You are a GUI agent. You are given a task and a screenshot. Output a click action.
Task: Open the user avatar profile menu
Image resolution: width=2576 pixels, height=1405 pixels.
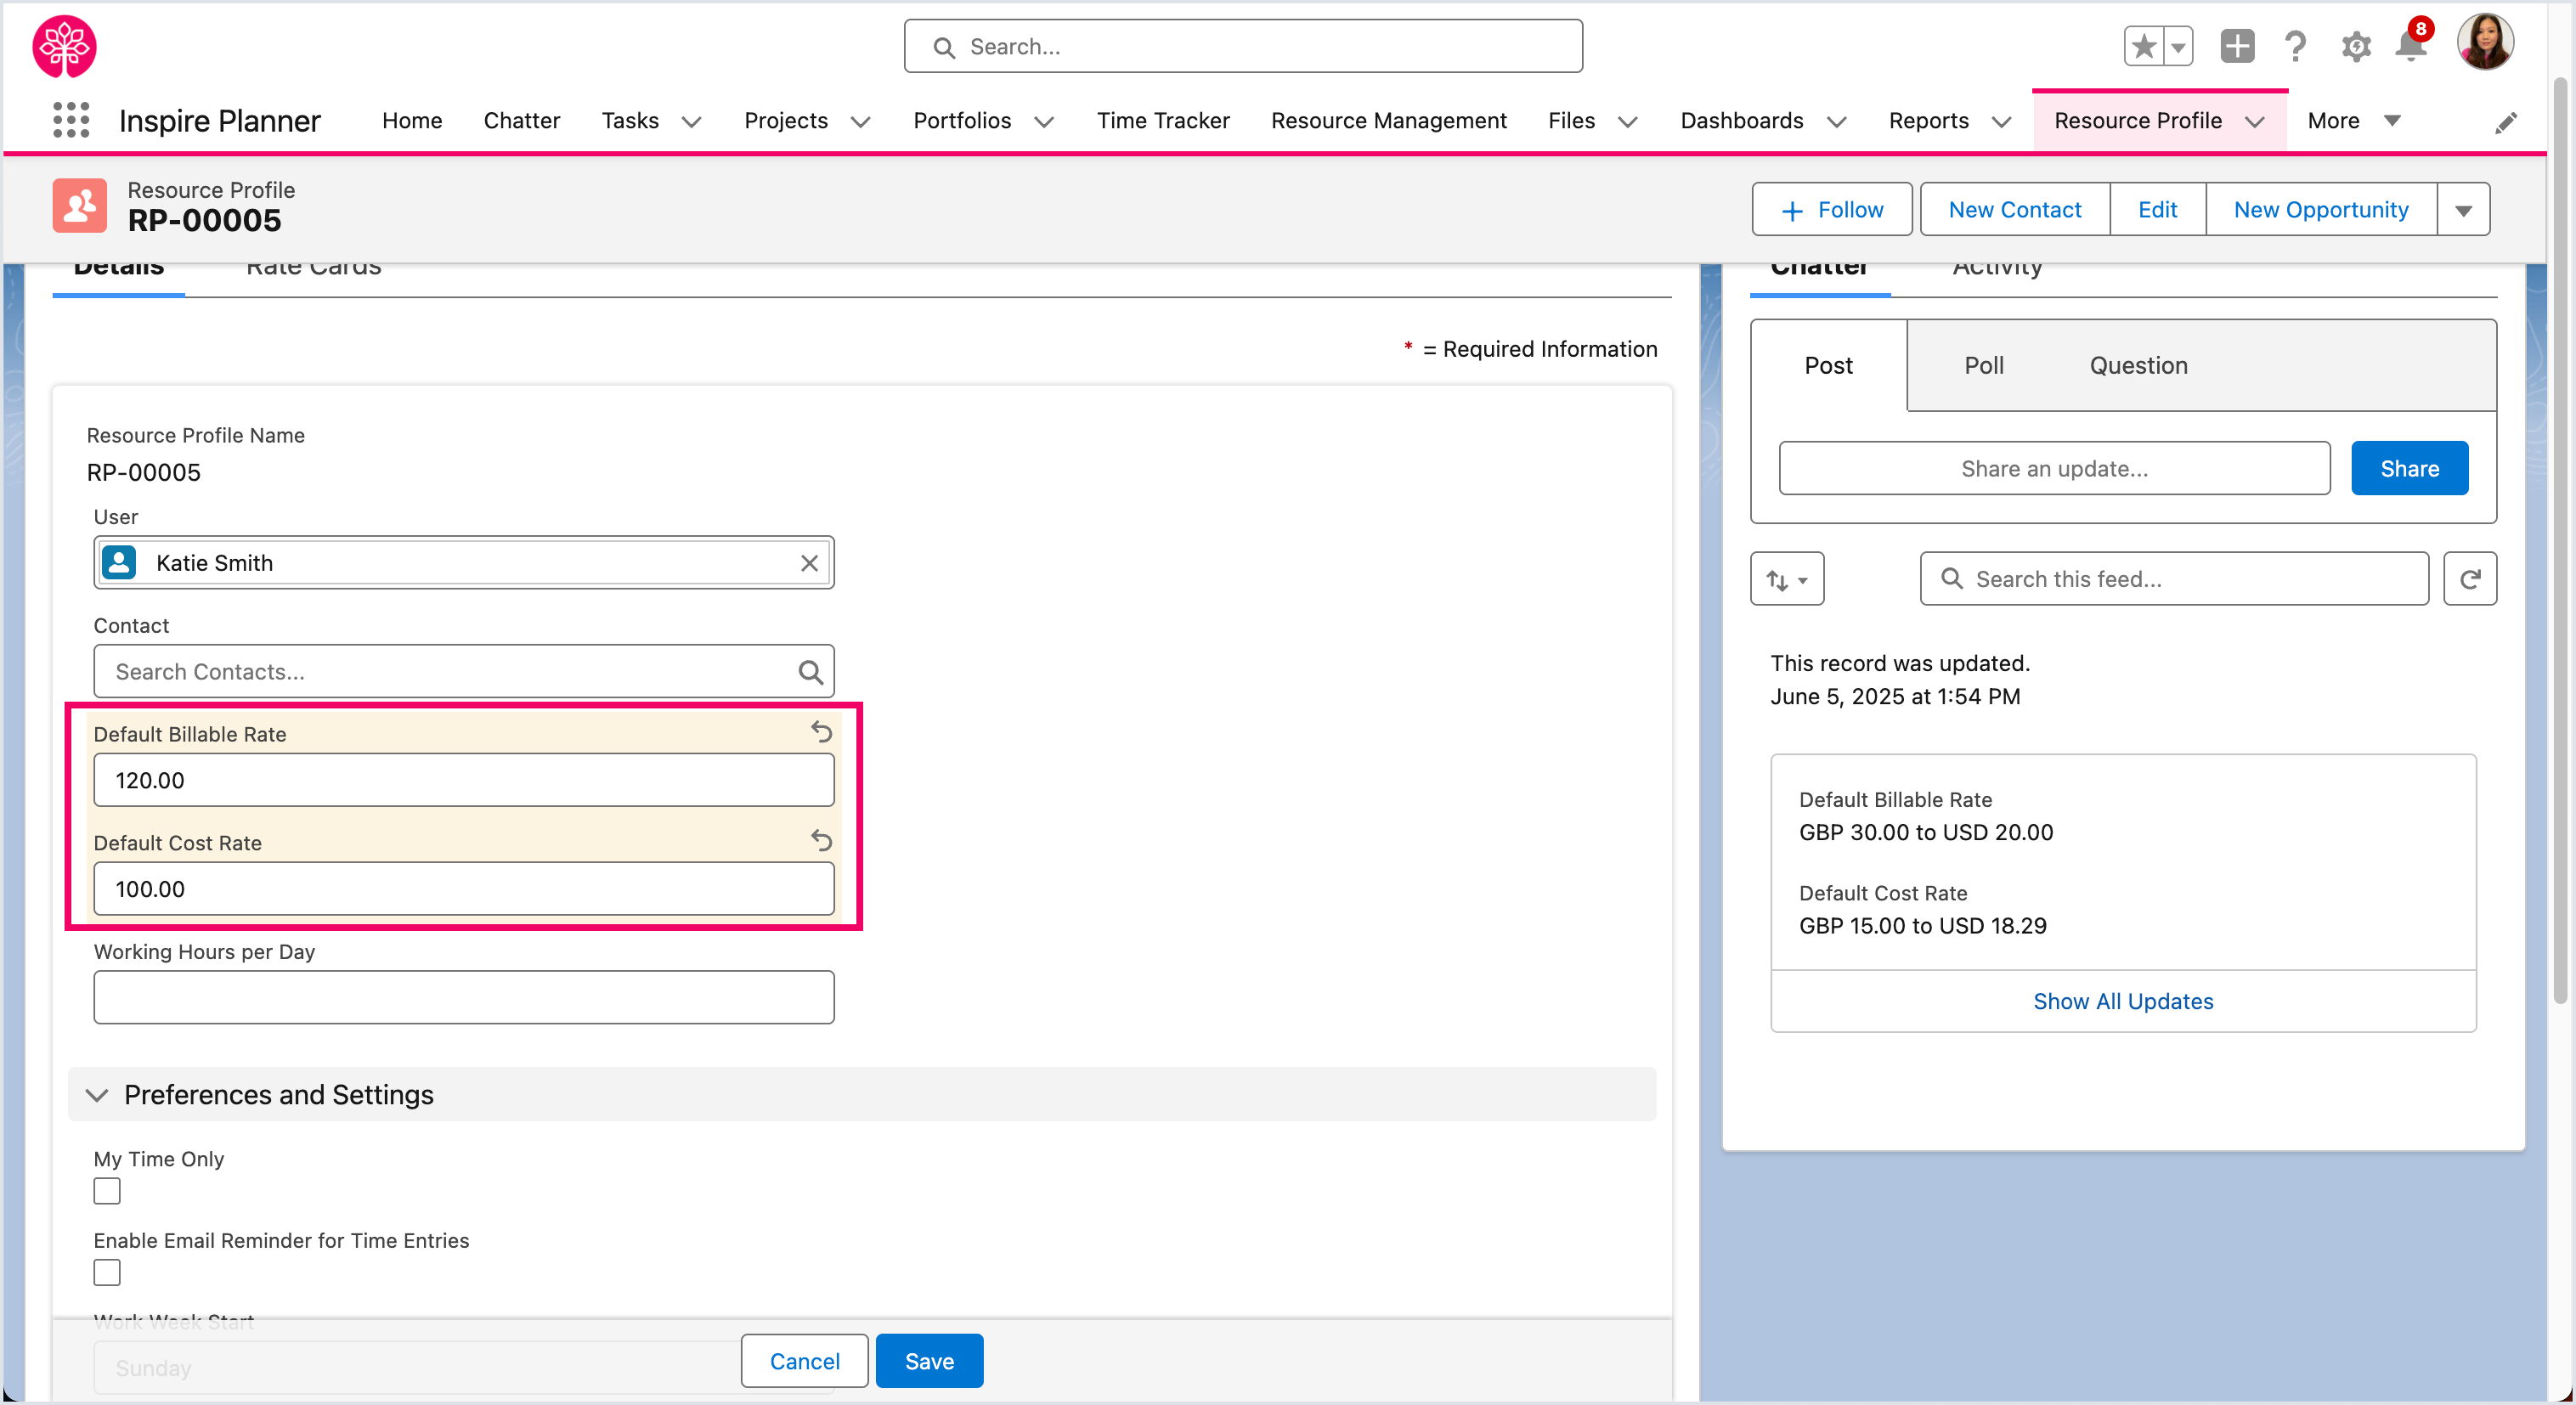tap(2485, 42)
